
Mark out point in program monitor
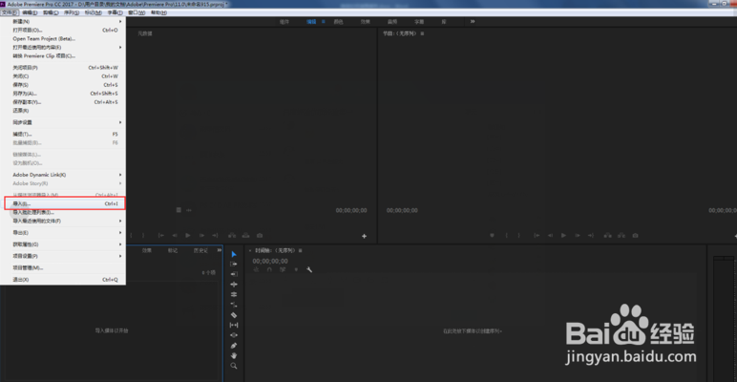[x=519, y=235]
